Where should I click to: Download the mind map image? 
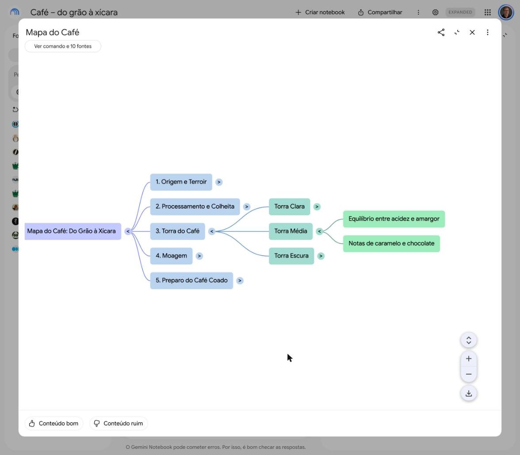469,394
